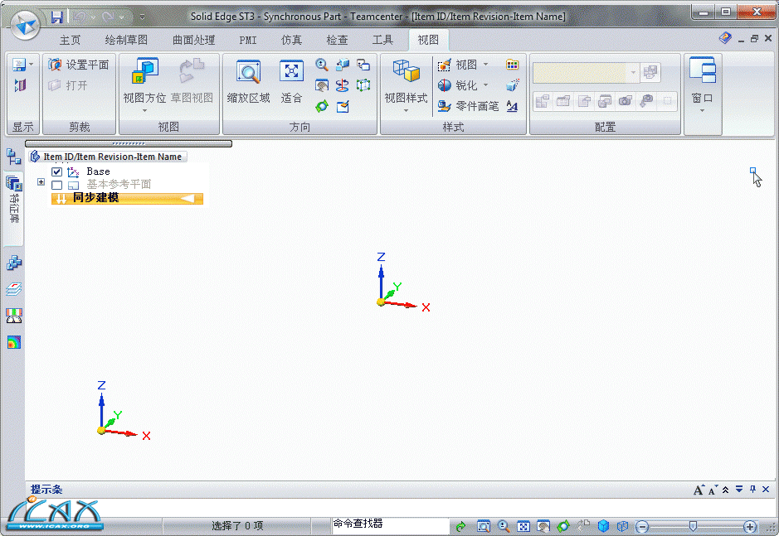This screenshot has height=536, width=779.
Task: Enable the 基本参考平面 checkbox
Action: click(57, 185)
